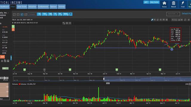This screenshot has height=107, width=191.
Task: Click the green marker at chart top-left
Action: pyautogui.click(x=13, y=26)
